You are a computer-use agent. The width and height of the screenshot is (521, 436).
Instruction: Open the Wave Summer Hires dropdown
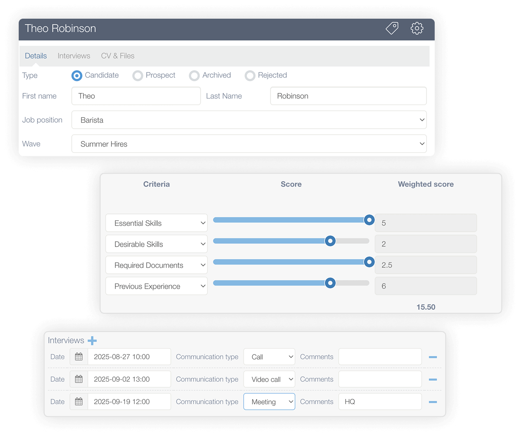pyautogui.click(x=249, y=144)
